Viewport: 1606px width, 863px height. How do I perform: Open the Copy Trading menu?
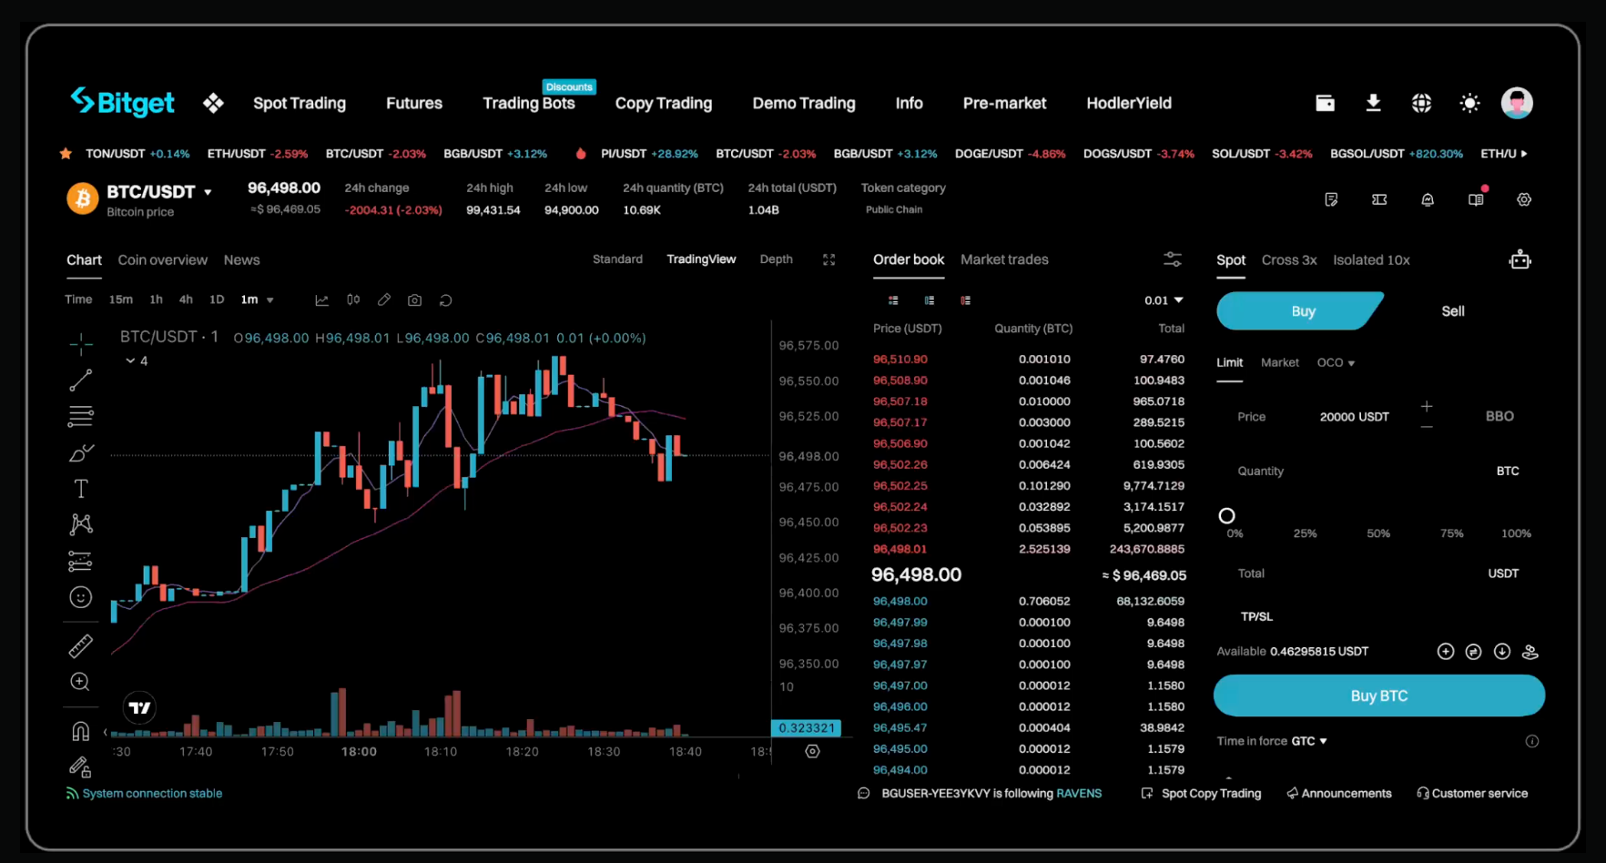point(663,103)
